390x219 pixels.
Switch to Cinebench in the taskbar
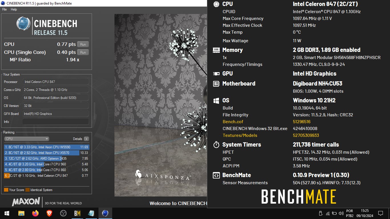(105, 213)
